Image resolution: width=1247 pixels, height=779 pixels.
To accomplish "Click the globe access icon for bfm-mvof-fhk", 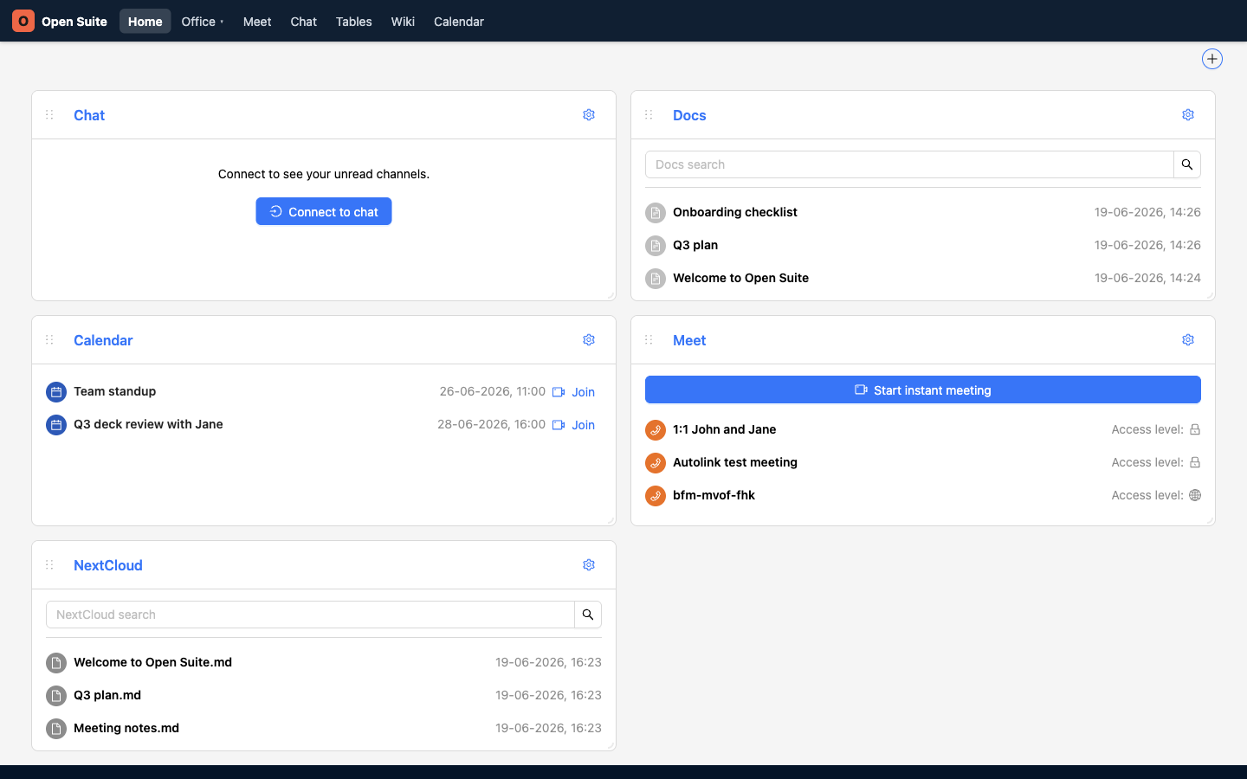I will 1195,495.
